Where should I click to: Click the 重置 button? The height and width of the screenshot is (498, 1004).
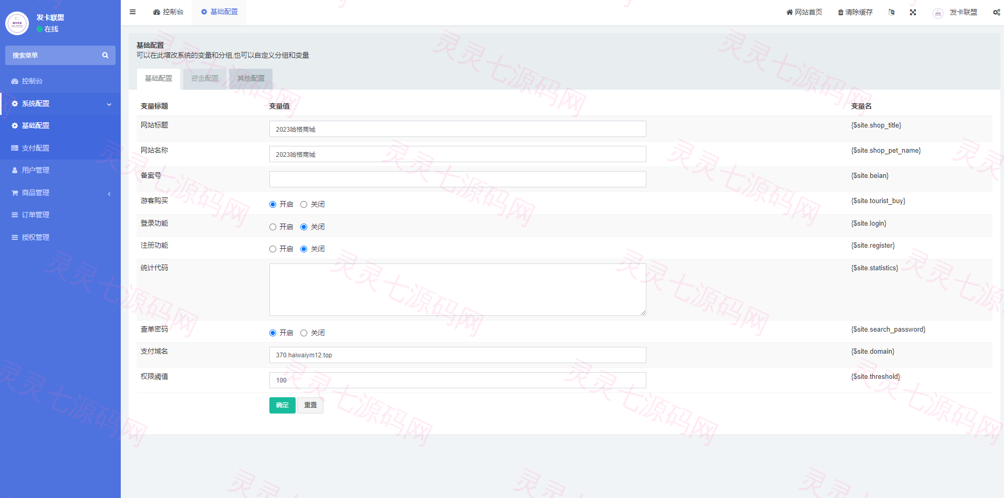(x=310, y=405)
